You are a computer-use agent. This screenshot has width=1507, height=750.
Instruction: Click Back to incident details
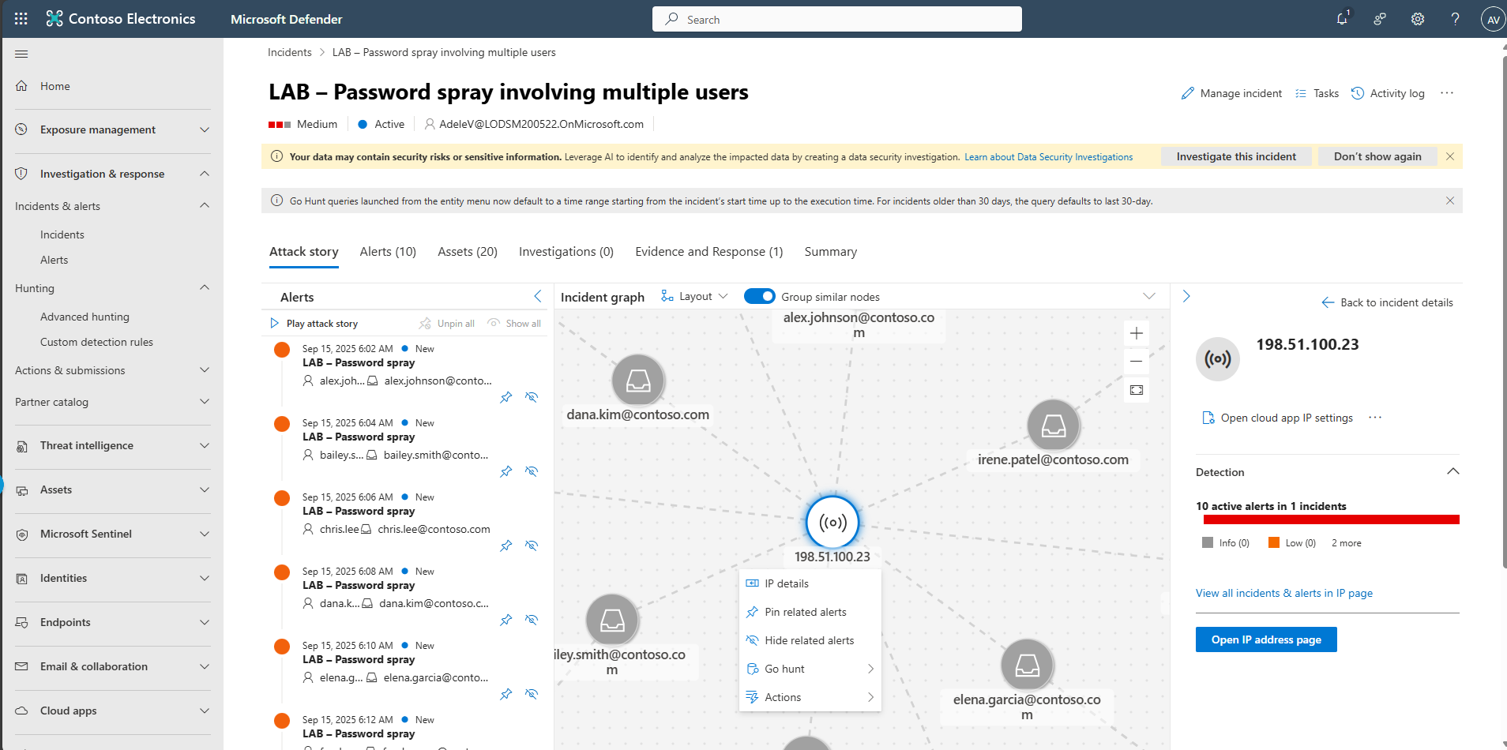tap(1387, 302)
